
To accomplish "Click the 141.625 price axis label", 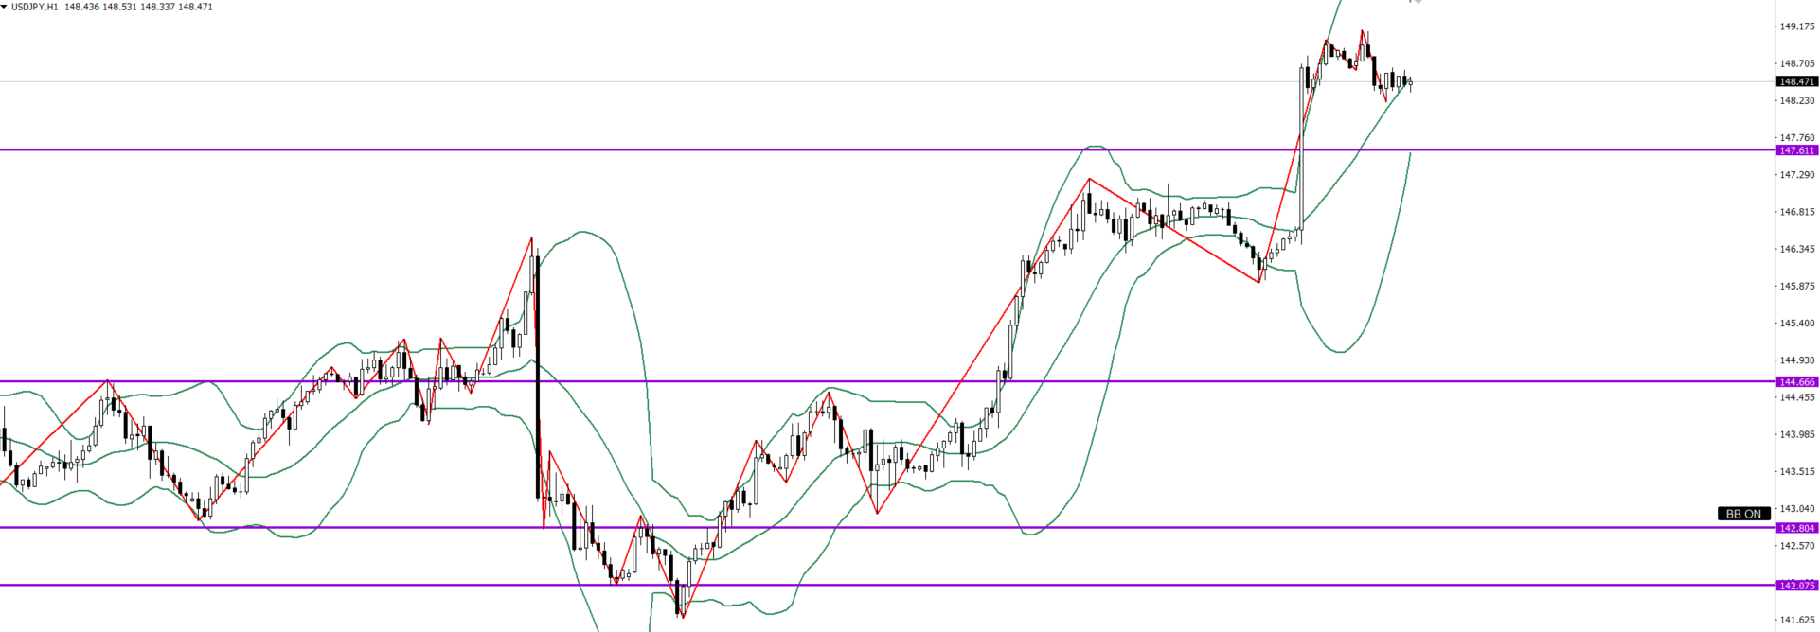I will tap(1796, 621).
